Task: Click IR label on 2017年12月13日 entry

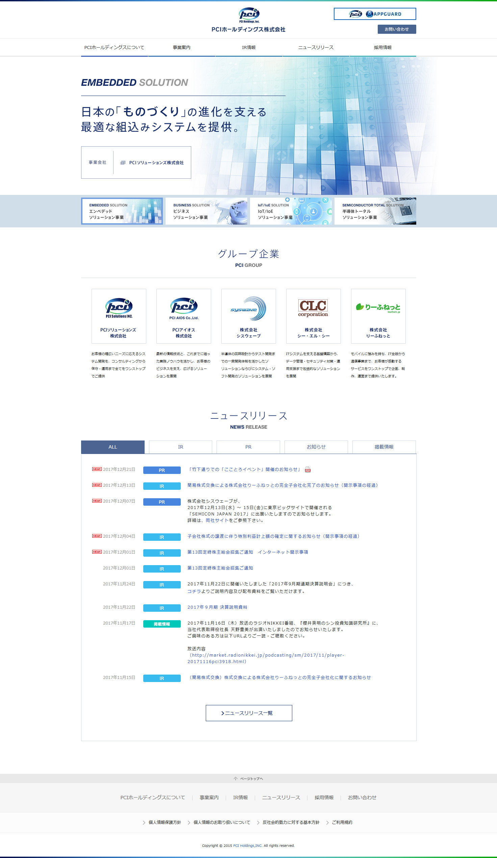Action: 162,486
